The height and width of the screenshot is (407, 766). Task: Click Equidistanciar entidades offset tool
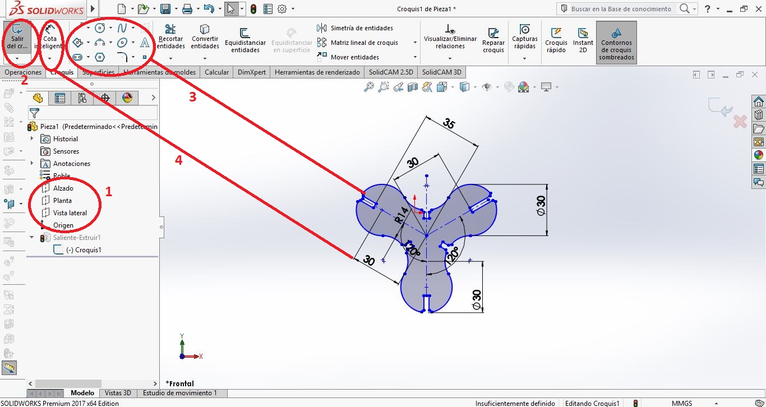click(245, 40)
